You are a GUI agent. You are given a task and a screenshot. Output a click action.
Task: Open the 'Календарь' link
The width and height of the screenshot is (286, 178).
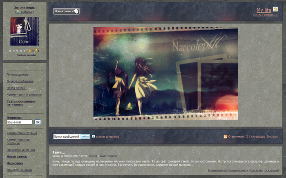(258, 136)
